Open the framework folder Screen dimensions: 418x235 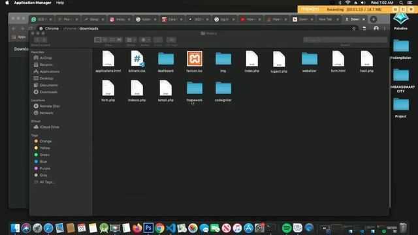tap(195, 91)
